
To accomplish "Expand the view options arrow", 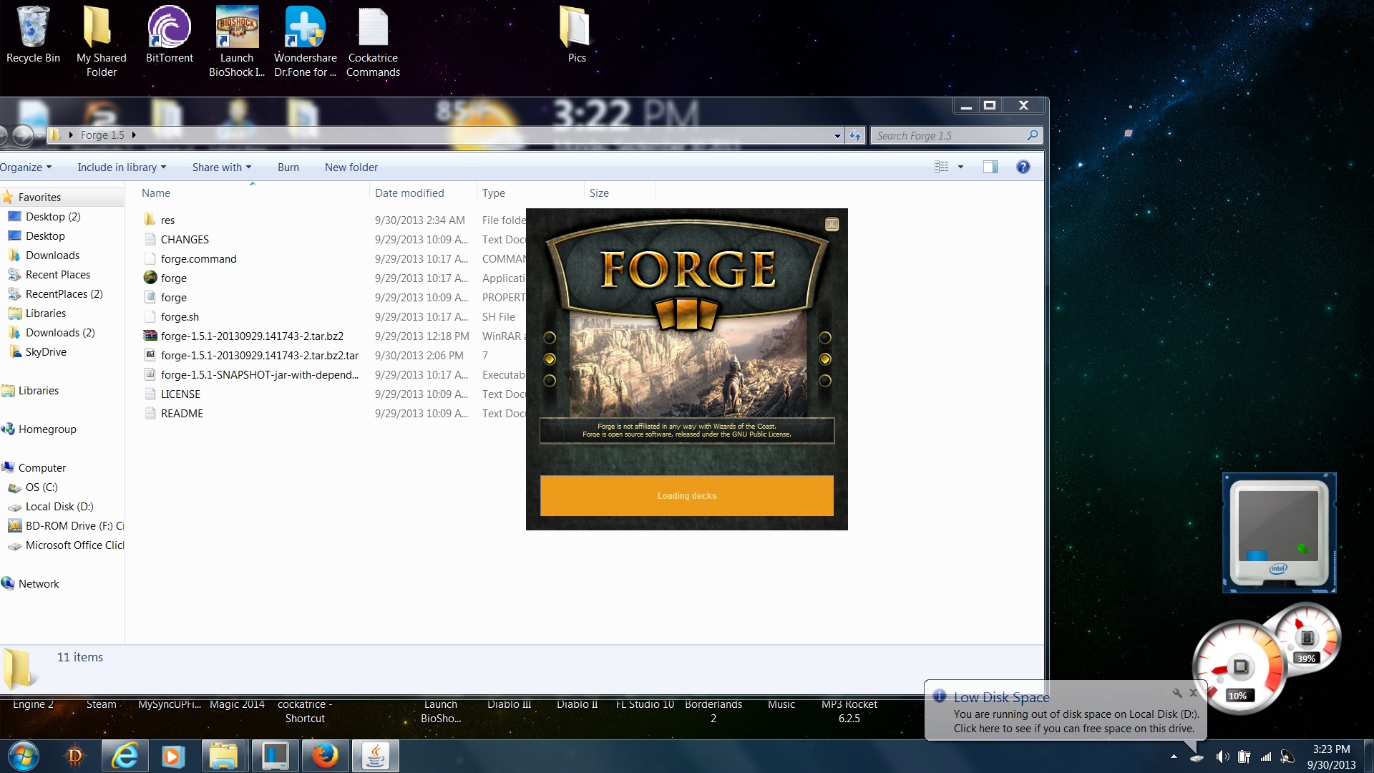I will (960, 167).
